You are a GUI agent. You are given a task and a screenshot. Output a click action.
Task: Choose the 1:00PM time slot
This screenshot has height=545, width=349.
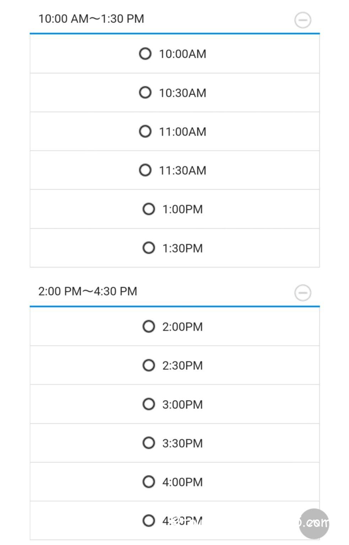pos(149,209)
